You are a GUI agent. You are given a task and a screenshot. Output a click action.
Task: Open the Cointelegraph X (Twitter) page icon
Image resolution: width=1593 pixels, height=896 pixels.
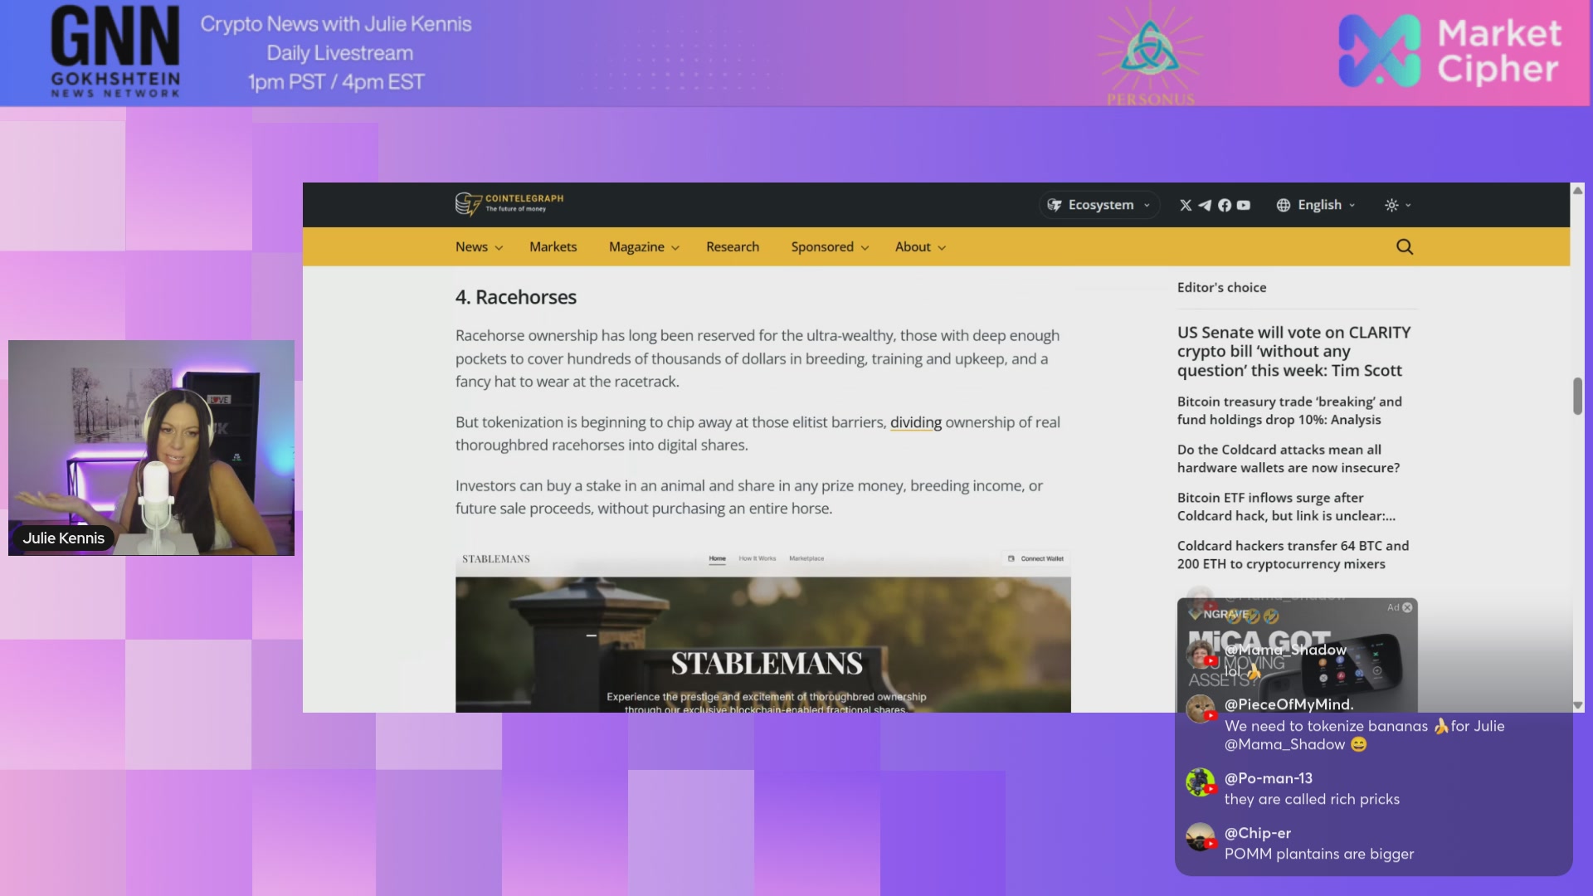(1186, 205)
